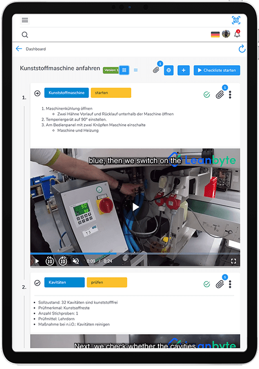Unmute the video sound
Viewport: 259px width, 369px height.
pyautogui.click(x=76, y=261)
